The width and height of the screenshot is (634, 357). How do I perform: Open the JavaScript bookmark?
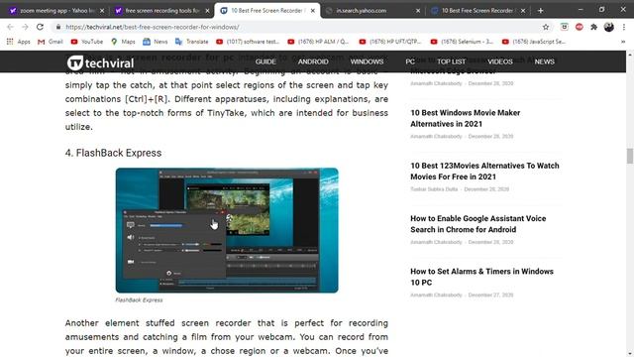click(x=534, y=42)
